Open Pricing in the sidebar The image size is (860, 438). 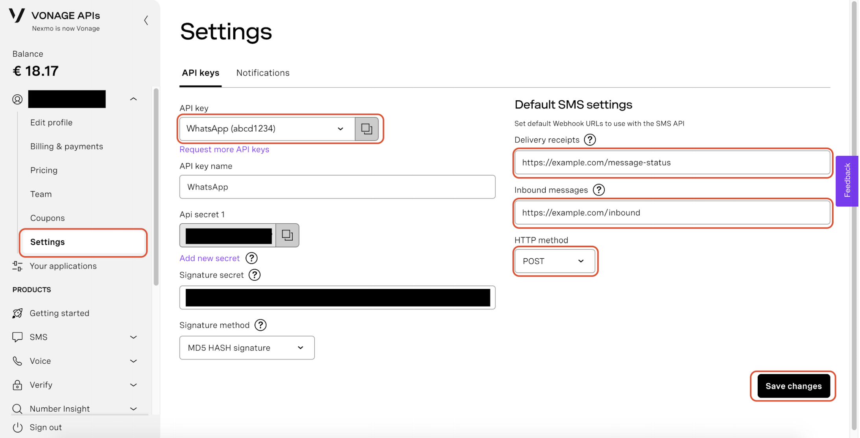44,170
